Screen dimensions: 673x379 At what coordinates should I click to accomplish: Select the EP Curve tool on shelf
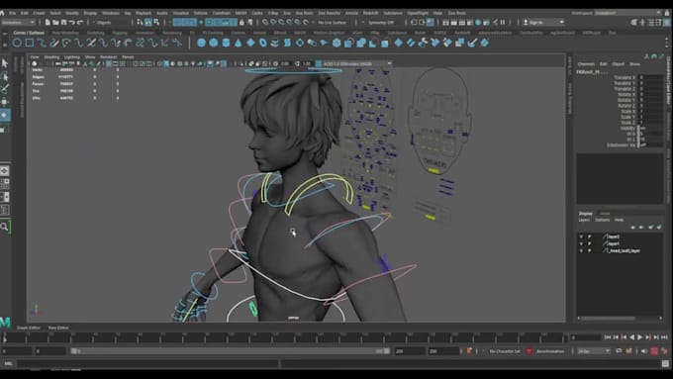[42, 43]
